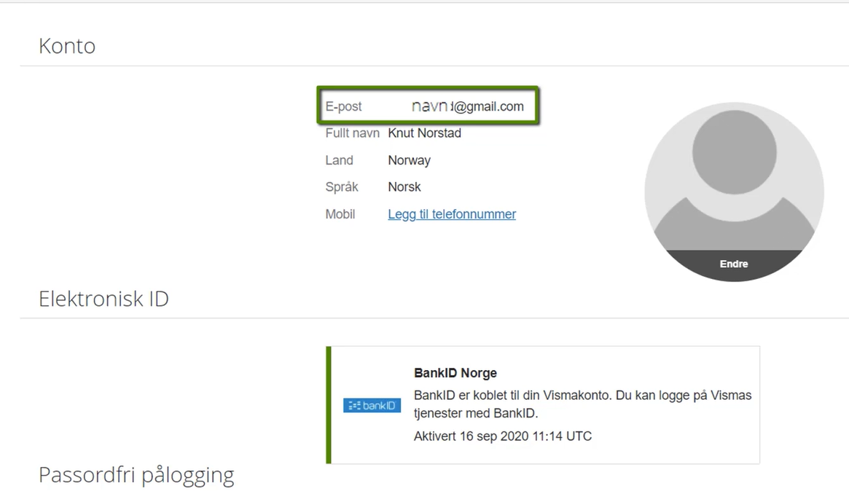Click the Språk label
This screenshot has height=491, width=849.
(342, 187)
